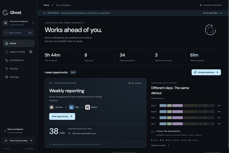Click Analyze patterns button
229x153 pixels.
[206, 72]
